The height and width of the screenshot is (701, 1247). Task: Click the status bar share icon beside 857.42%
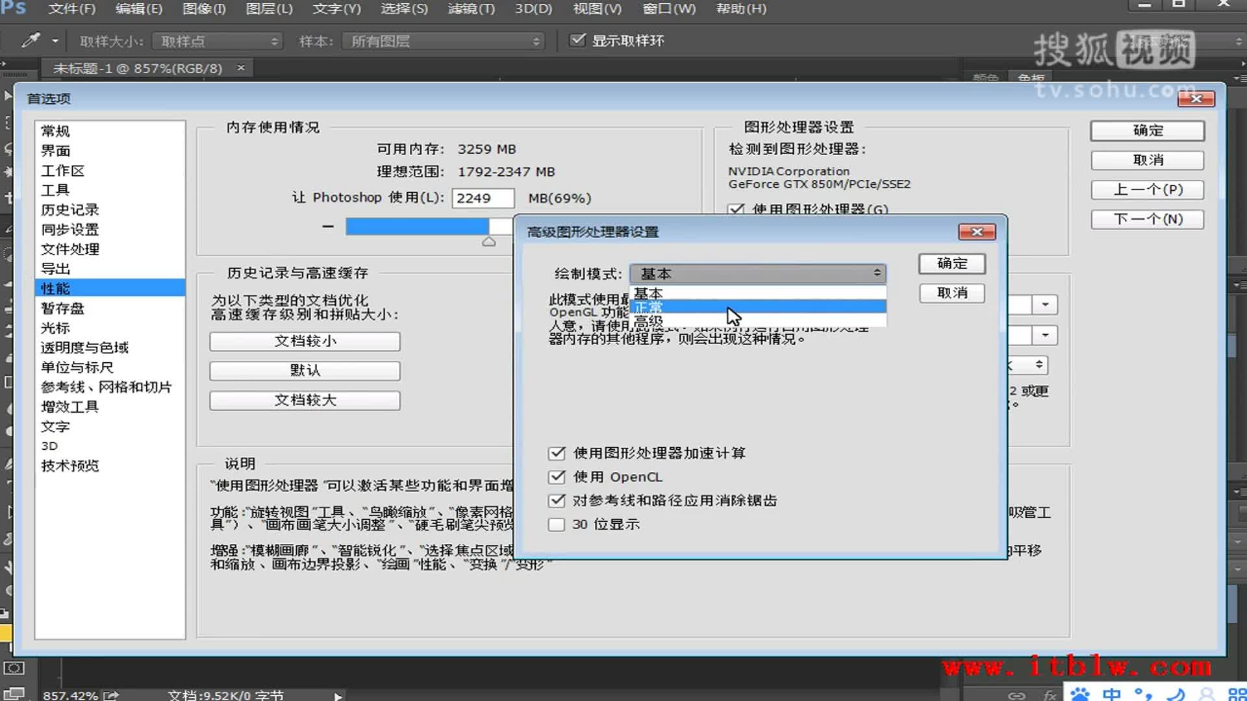(x=111, y=695)
